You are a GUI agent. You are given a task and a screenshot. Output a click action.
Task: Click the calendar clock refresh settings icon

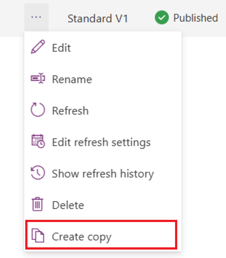[38, 141]
